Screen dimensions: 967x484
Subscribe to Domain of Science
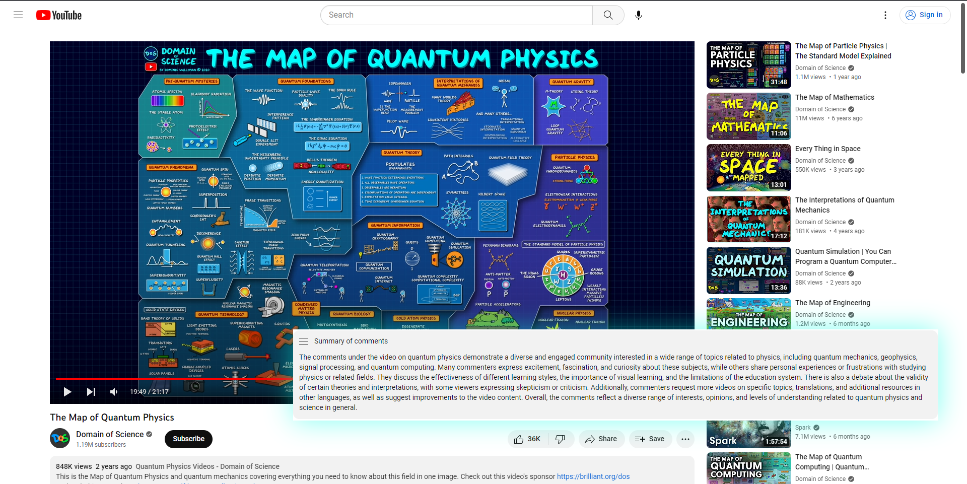coord(188,439)
